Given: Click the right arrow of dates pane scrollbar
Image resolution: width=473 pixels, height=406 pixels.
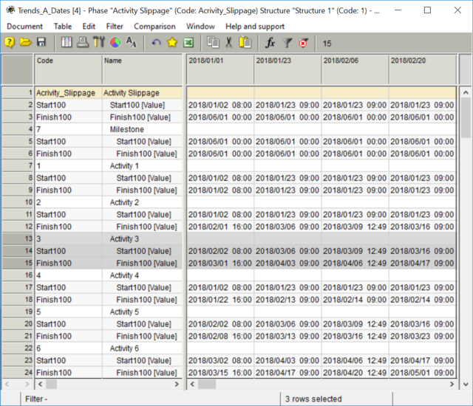Looking at the screenshot, I should [x=452, y=384].
